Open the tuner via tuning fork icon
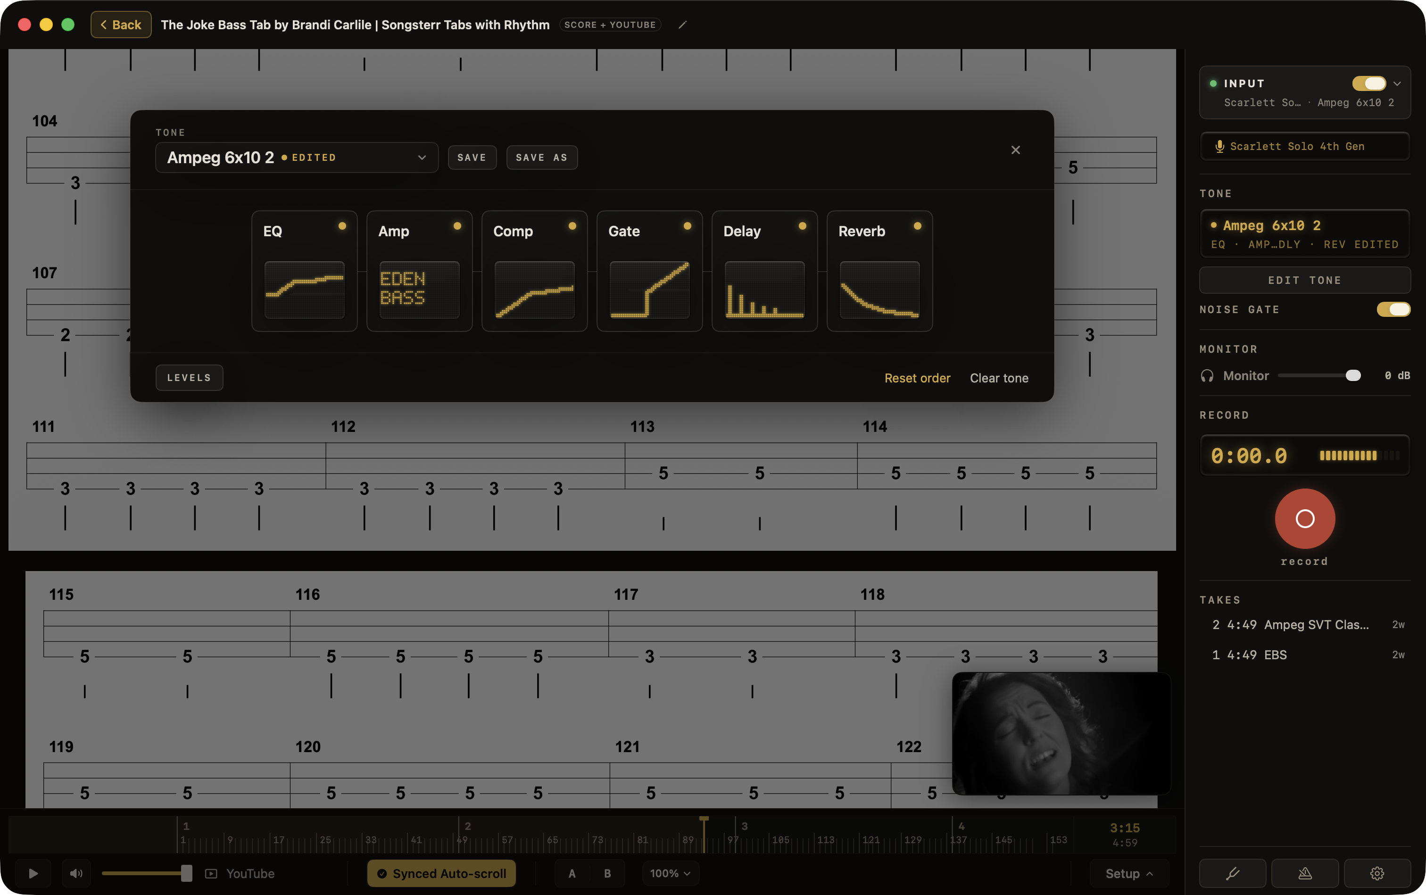The width and height of the screenshot is (1426, 895). pyautogui.click(x=1233, y=873)
